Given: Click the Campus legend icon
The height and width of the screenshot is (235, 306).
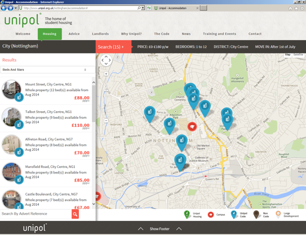Looking at the screenshot, I should (210, 214).
